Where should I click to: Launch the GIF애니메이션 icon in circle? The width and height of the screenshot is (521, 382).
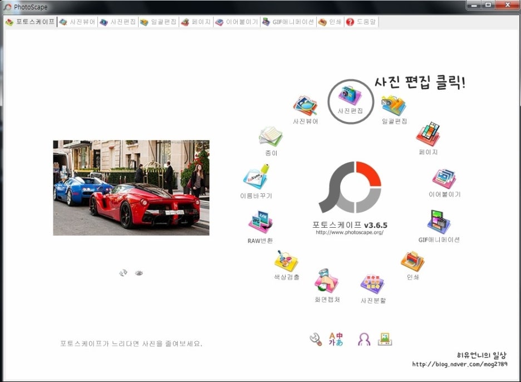[439, 226]
